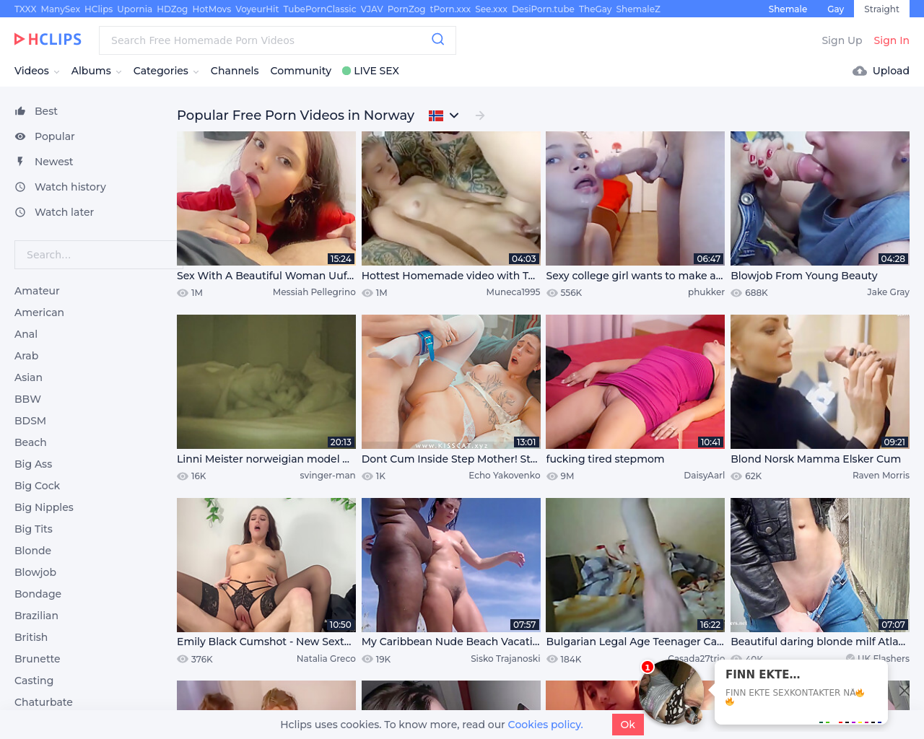This screenshot has height=739, width=924.
Task: Click the Sign In link
Action: (x=892, y=40)
